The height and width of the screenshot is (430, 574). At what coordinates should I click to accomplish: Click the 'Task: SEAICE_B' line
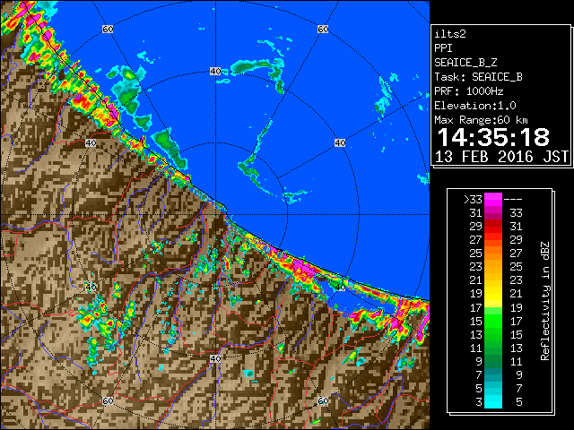(x=478, y=77)
